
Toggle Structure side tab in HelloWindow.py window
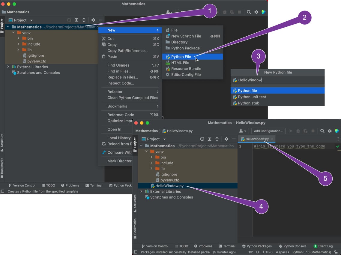pyautogui.click(x=135, y=203)
